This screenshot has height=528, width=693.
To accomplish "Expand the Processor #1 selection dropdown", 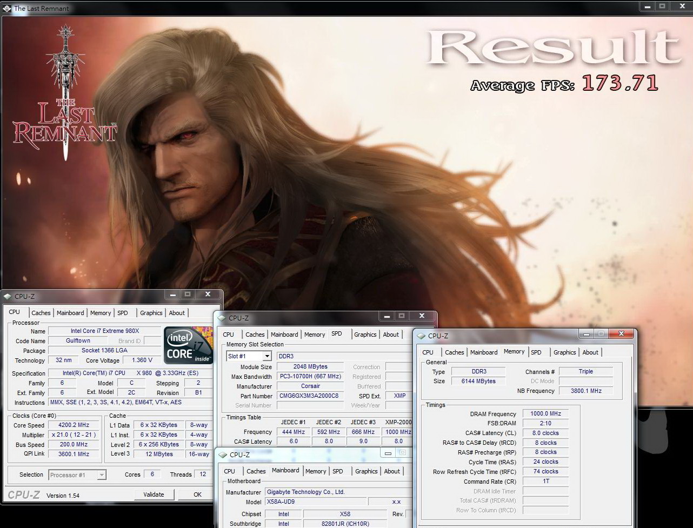I will tap(102, 475).
